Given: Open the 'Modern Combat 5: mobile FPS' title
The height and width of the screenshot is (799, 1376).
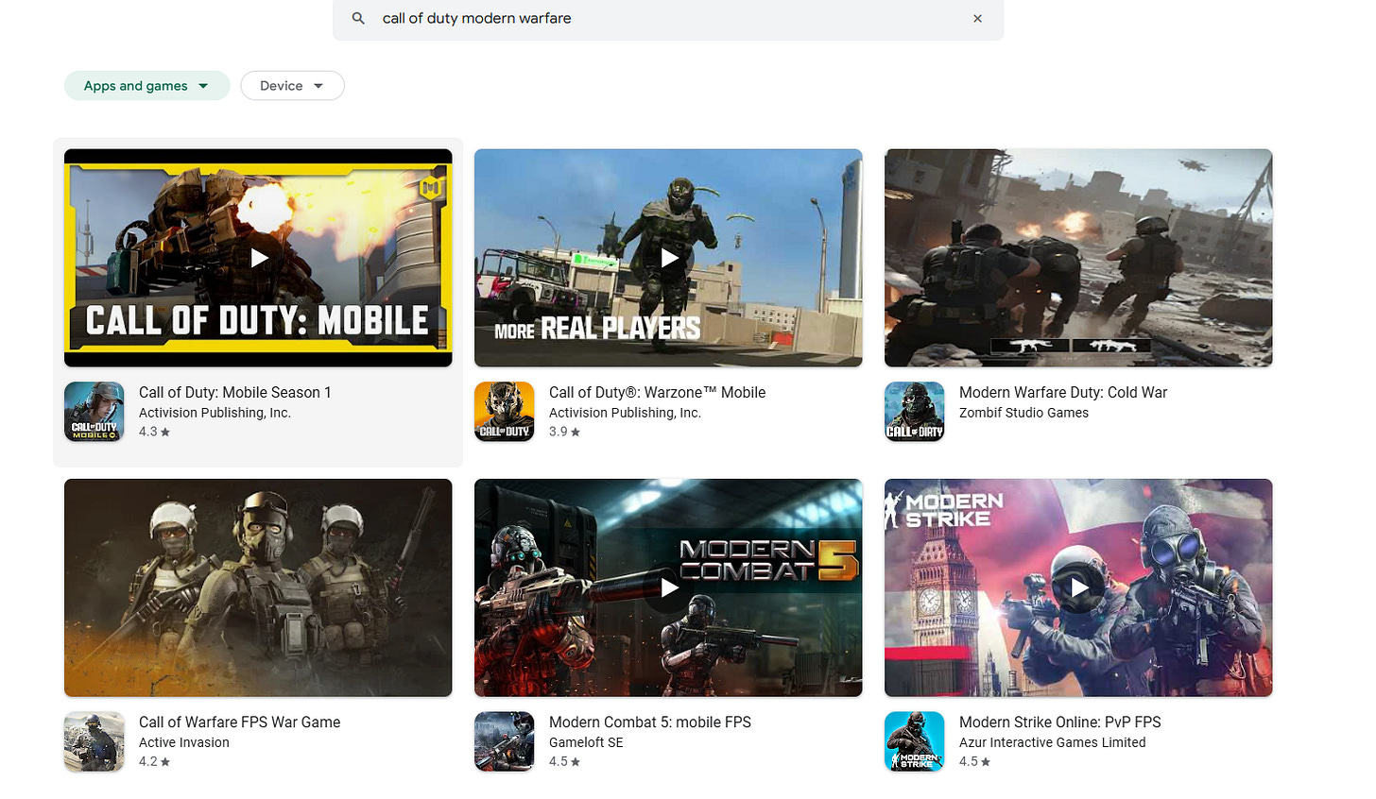Looking at the screenshot, I should pyautogui.click(x=650, y=722).
